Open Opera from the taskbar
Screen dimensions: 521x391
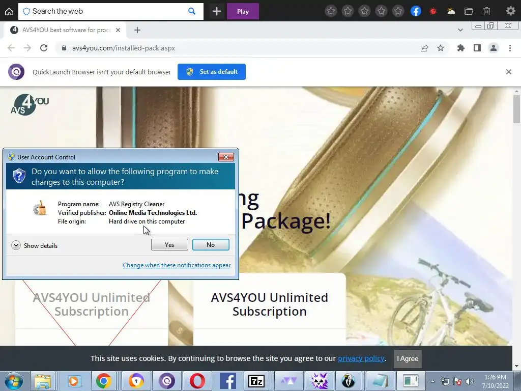tap(197, 381)
